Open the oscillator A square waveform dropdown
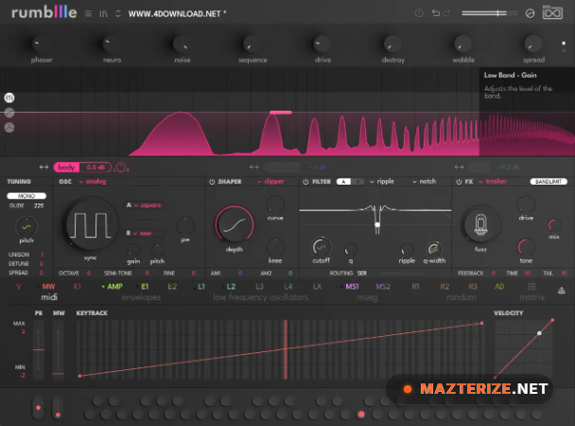The height and width of the screenshot is (426, 575). tap(147, 205)
